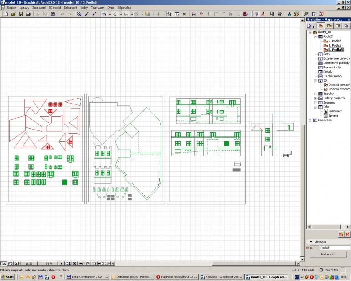The height and width of the screenshot is (281, 351).
Task: Select the pan hand tool
Action: click(x=88, y=264)
